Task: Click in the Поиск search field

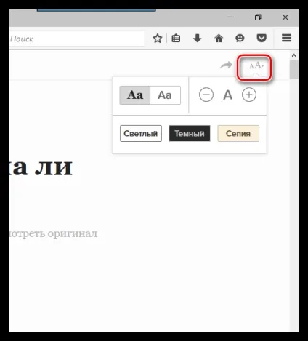Action: [76, 39]
